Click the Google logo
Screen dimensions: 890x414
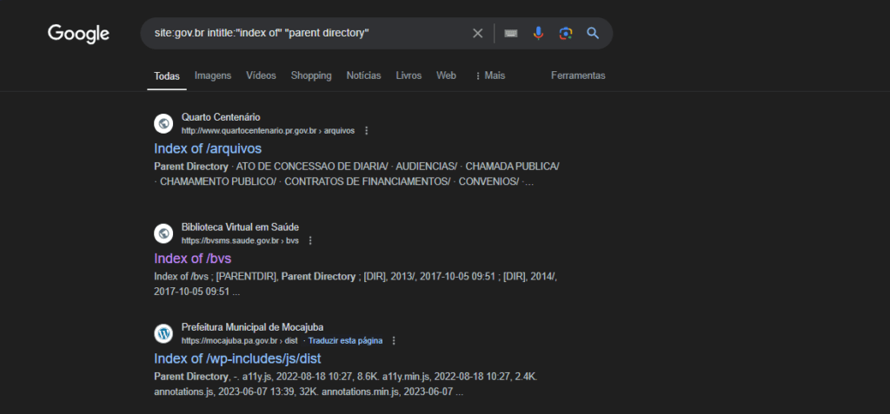[x=78, y=34]
